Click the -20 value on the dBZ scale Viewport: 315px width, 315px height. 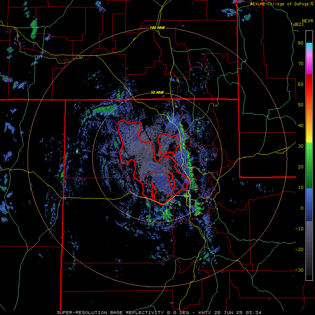299,250
